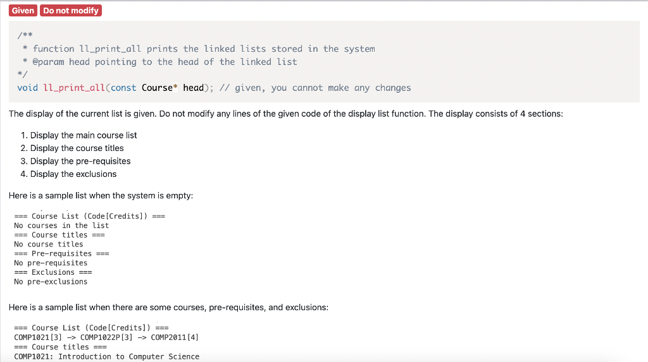Click the ll_print_all function name in code
648x362 pixels.
(74, 88)
